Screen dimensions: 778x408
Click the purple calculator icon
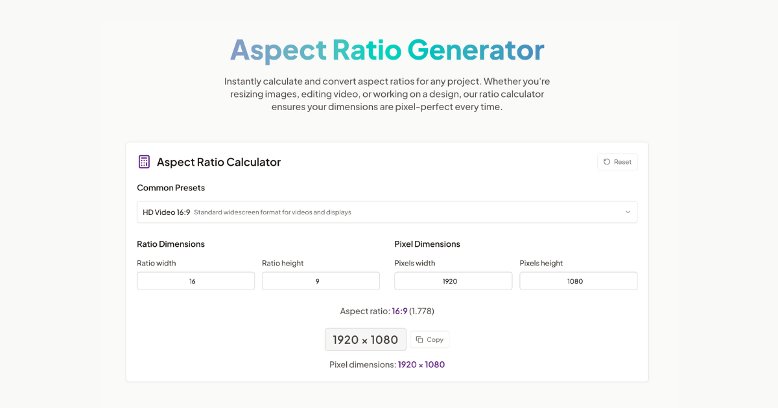[144, 162]
